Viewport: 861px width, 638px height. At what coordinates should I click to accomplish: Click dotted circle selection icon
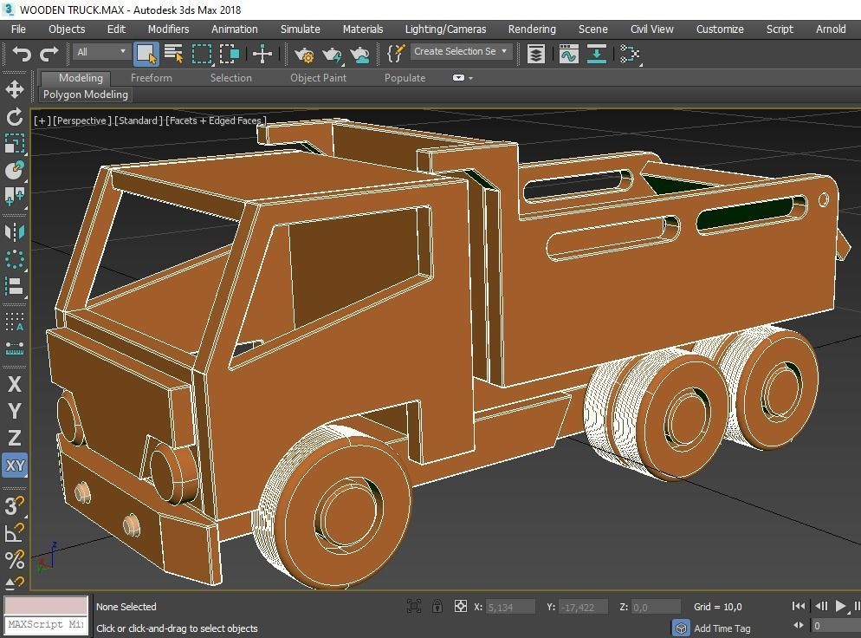tap(14, 259)
